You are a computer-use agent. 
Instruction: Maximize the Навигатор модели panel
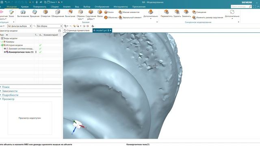pyautogui.click(x=60, y=31)
